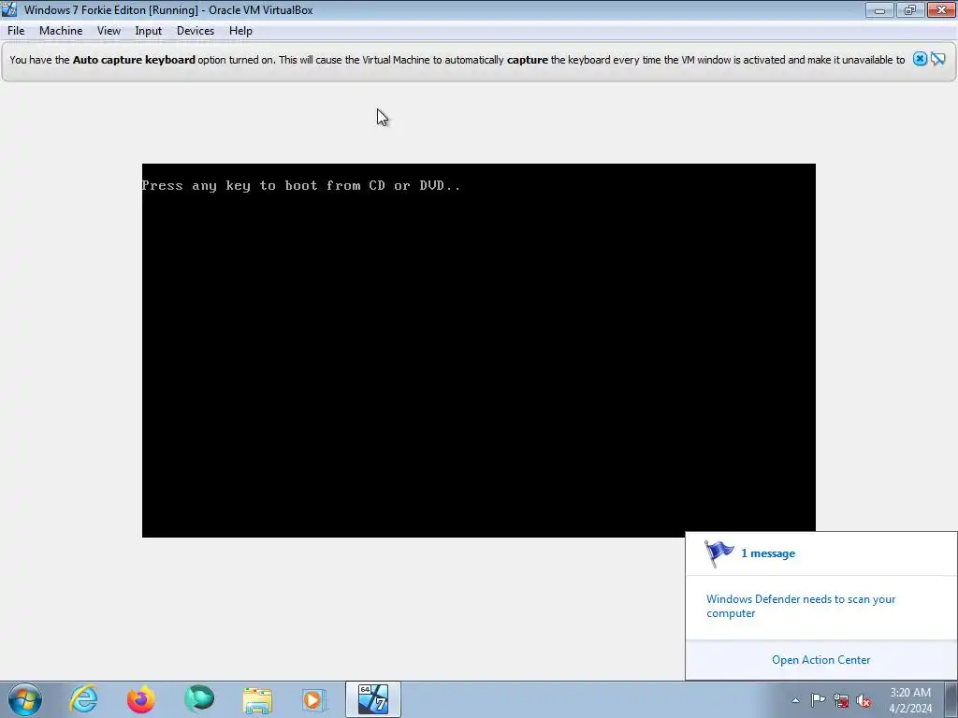Click the Action Center flag icon in the popup
The height and width of the screenshot is (718, 958).
[x=718, y=553]
